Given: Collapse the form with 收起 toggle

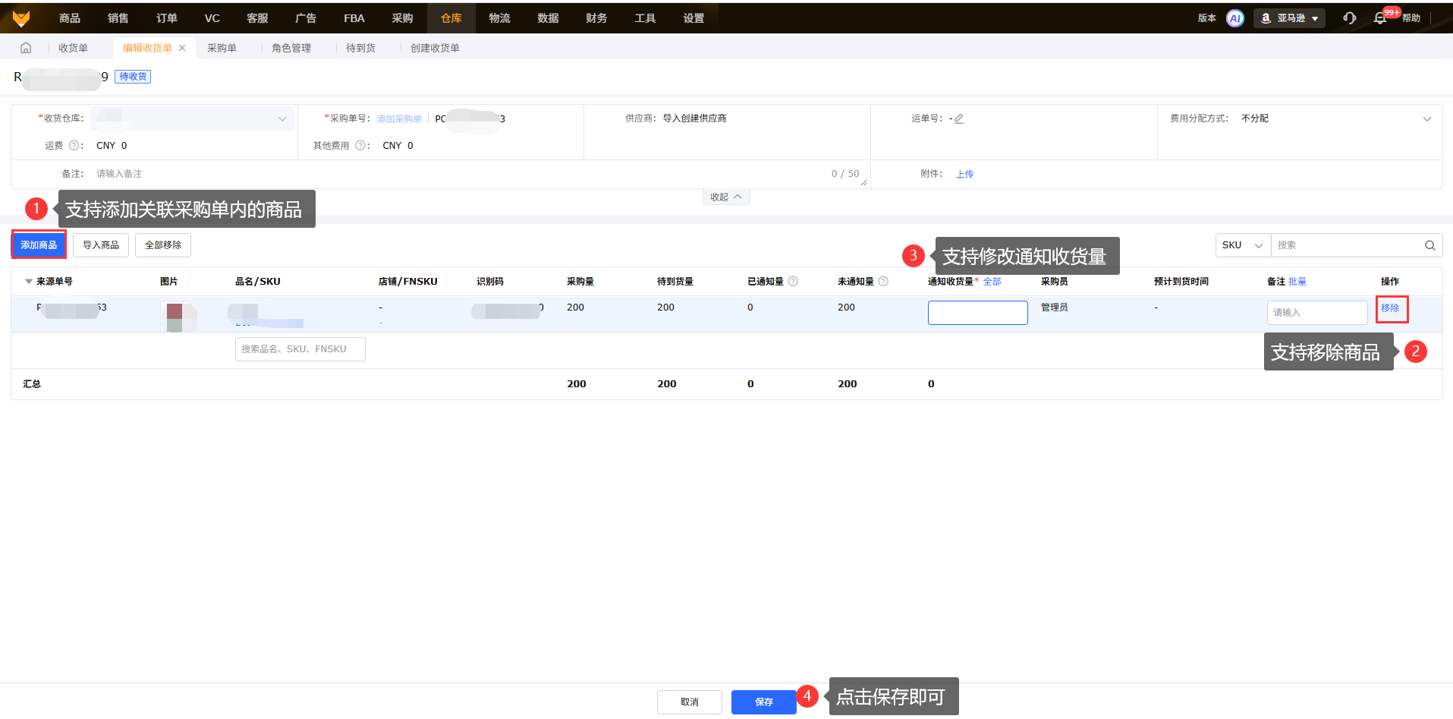Looking at the screenshot, I should coord(726,197).
